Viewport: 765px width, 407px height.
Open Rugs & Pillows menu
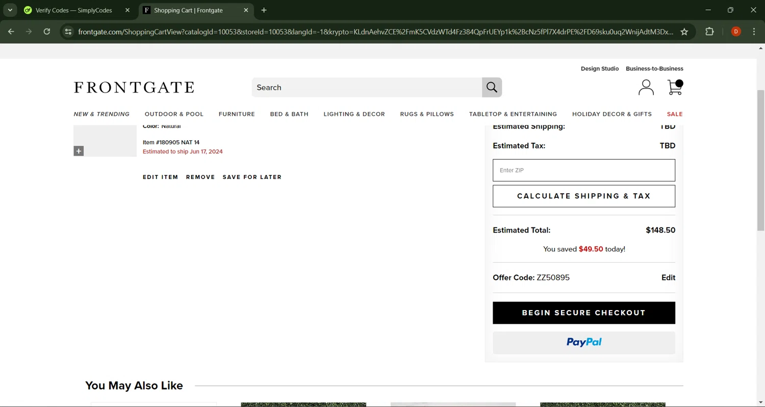[427, 114]
